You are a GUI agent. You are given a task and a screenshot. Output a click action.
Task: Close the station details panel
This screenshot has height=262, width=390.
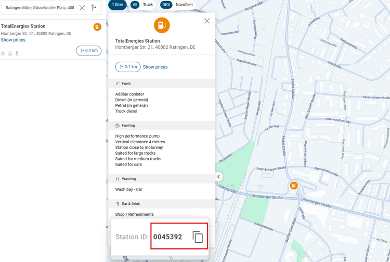207,21
